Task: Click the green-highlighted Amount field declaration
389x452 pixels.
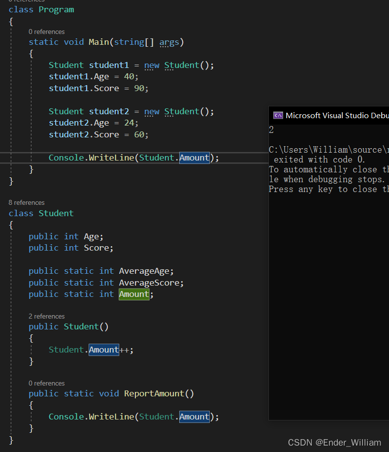Action: click(134, 294)
